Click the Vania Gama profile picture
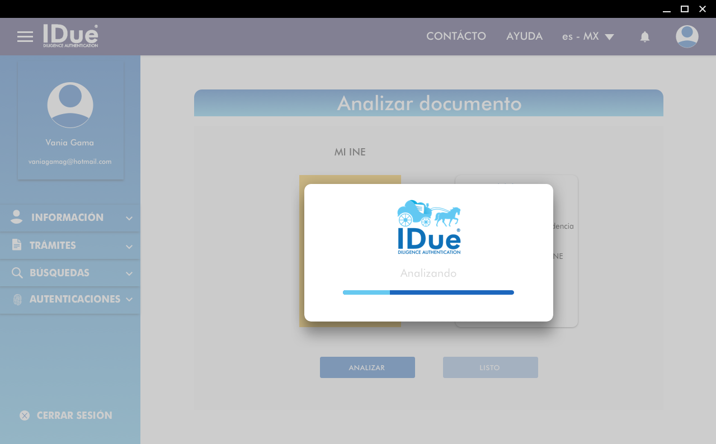This screenshot has width=716, height=444. point(70,105)
